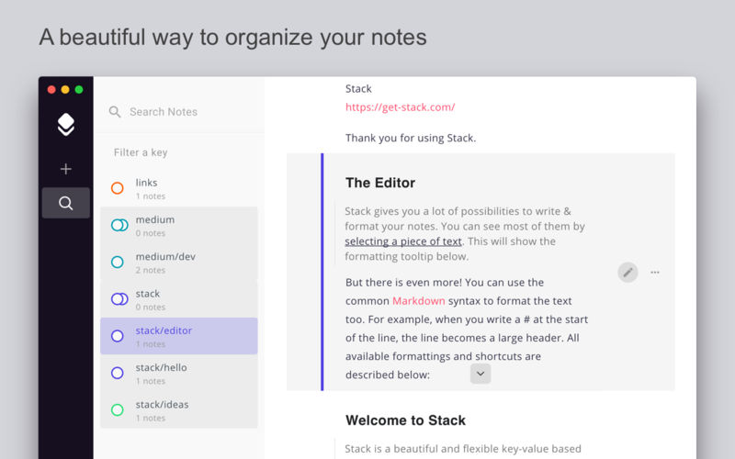Select the orange circle beside links

click(117, 188)
